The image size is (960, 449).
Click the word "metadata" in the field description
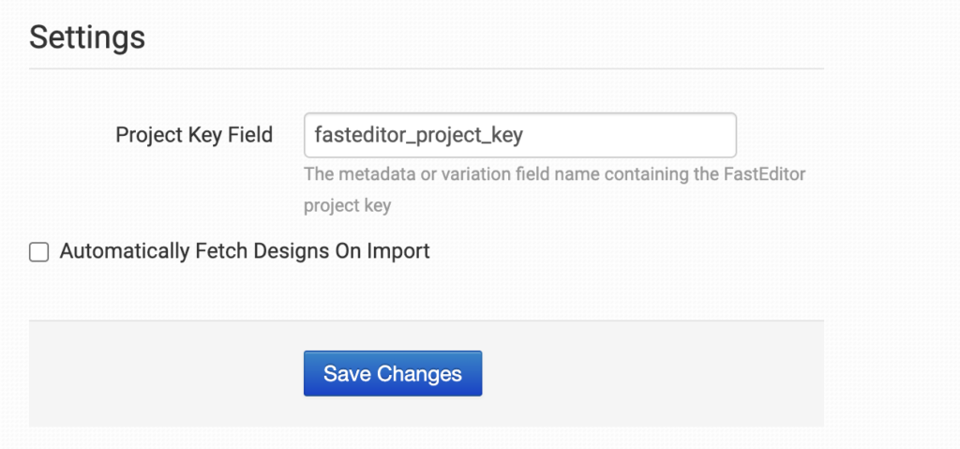click(368, 174)
